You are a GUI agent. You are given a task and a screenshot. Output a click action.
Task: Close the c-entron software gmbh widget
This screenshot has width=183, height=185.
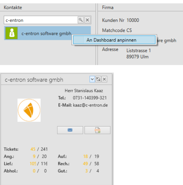[104, 80]
